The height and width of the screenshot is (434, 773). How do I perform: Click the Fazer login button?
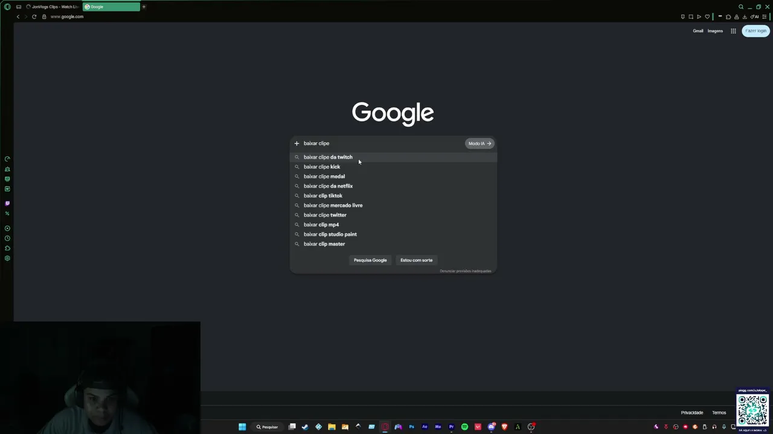point(755,31)
